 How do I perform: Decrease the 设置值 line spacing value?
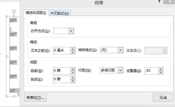point(160,73)
